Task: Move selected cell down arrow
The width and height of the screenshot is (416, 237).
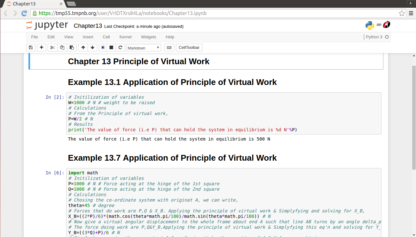Action: [92, 48]
